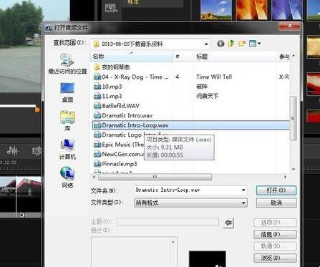Image resolution: width=320 pixels, height=267 pixels.
Task: Sort files by 名称 column header
Action: tap(132, 57)
